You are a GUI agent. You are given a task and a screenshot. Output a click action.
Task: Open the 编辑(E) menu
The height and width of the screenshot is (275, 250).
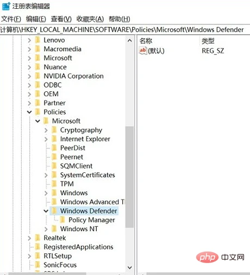point(36,19)
